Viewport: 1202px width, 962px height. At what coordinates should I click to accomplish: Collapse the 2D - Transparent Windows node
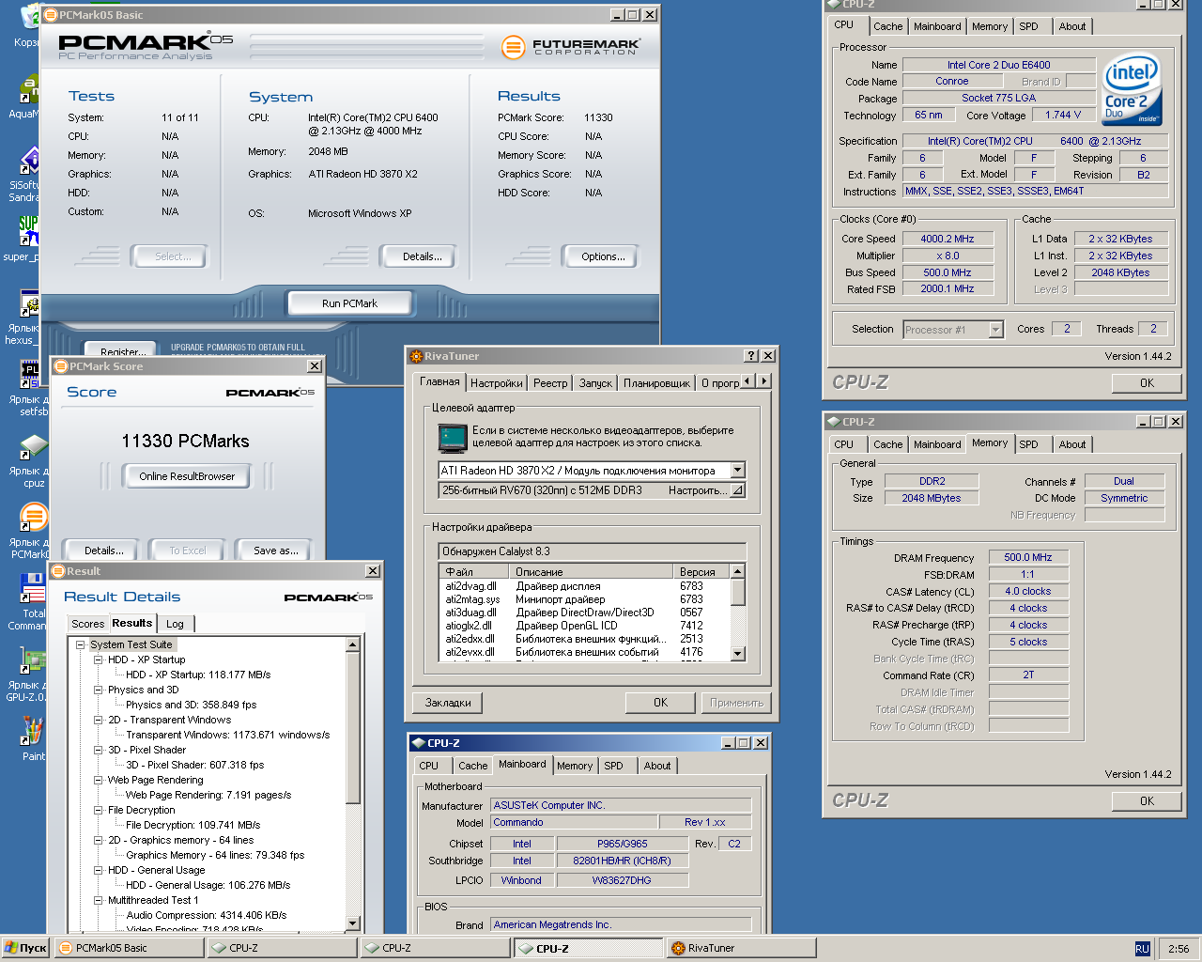(x=99, y=720)
